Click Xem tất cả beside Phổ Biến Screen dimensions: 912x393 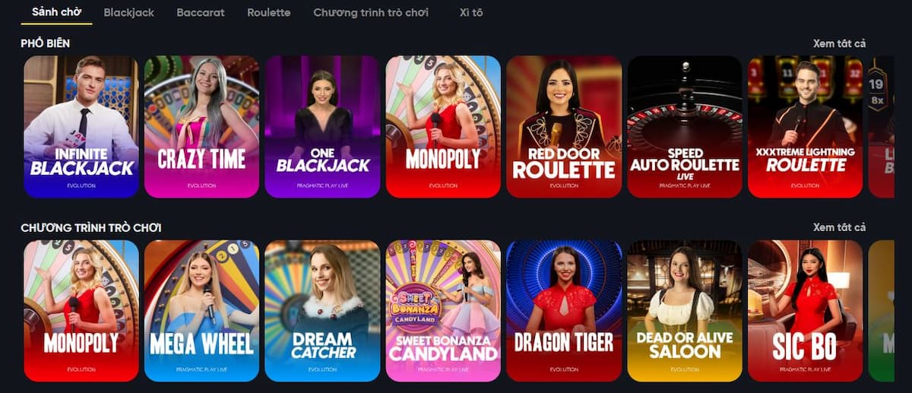point(839,43)
